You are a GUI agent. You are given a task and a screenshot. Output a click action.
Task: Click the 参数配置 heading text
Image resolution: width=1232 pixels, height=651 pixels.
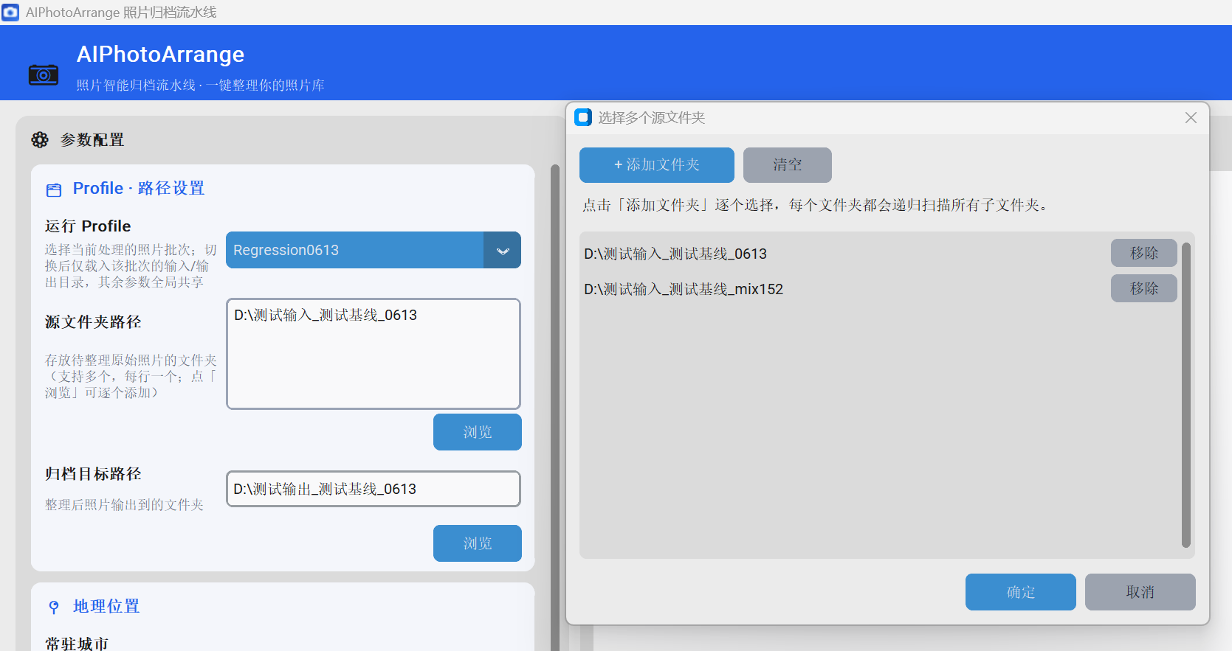coord(92,140)
